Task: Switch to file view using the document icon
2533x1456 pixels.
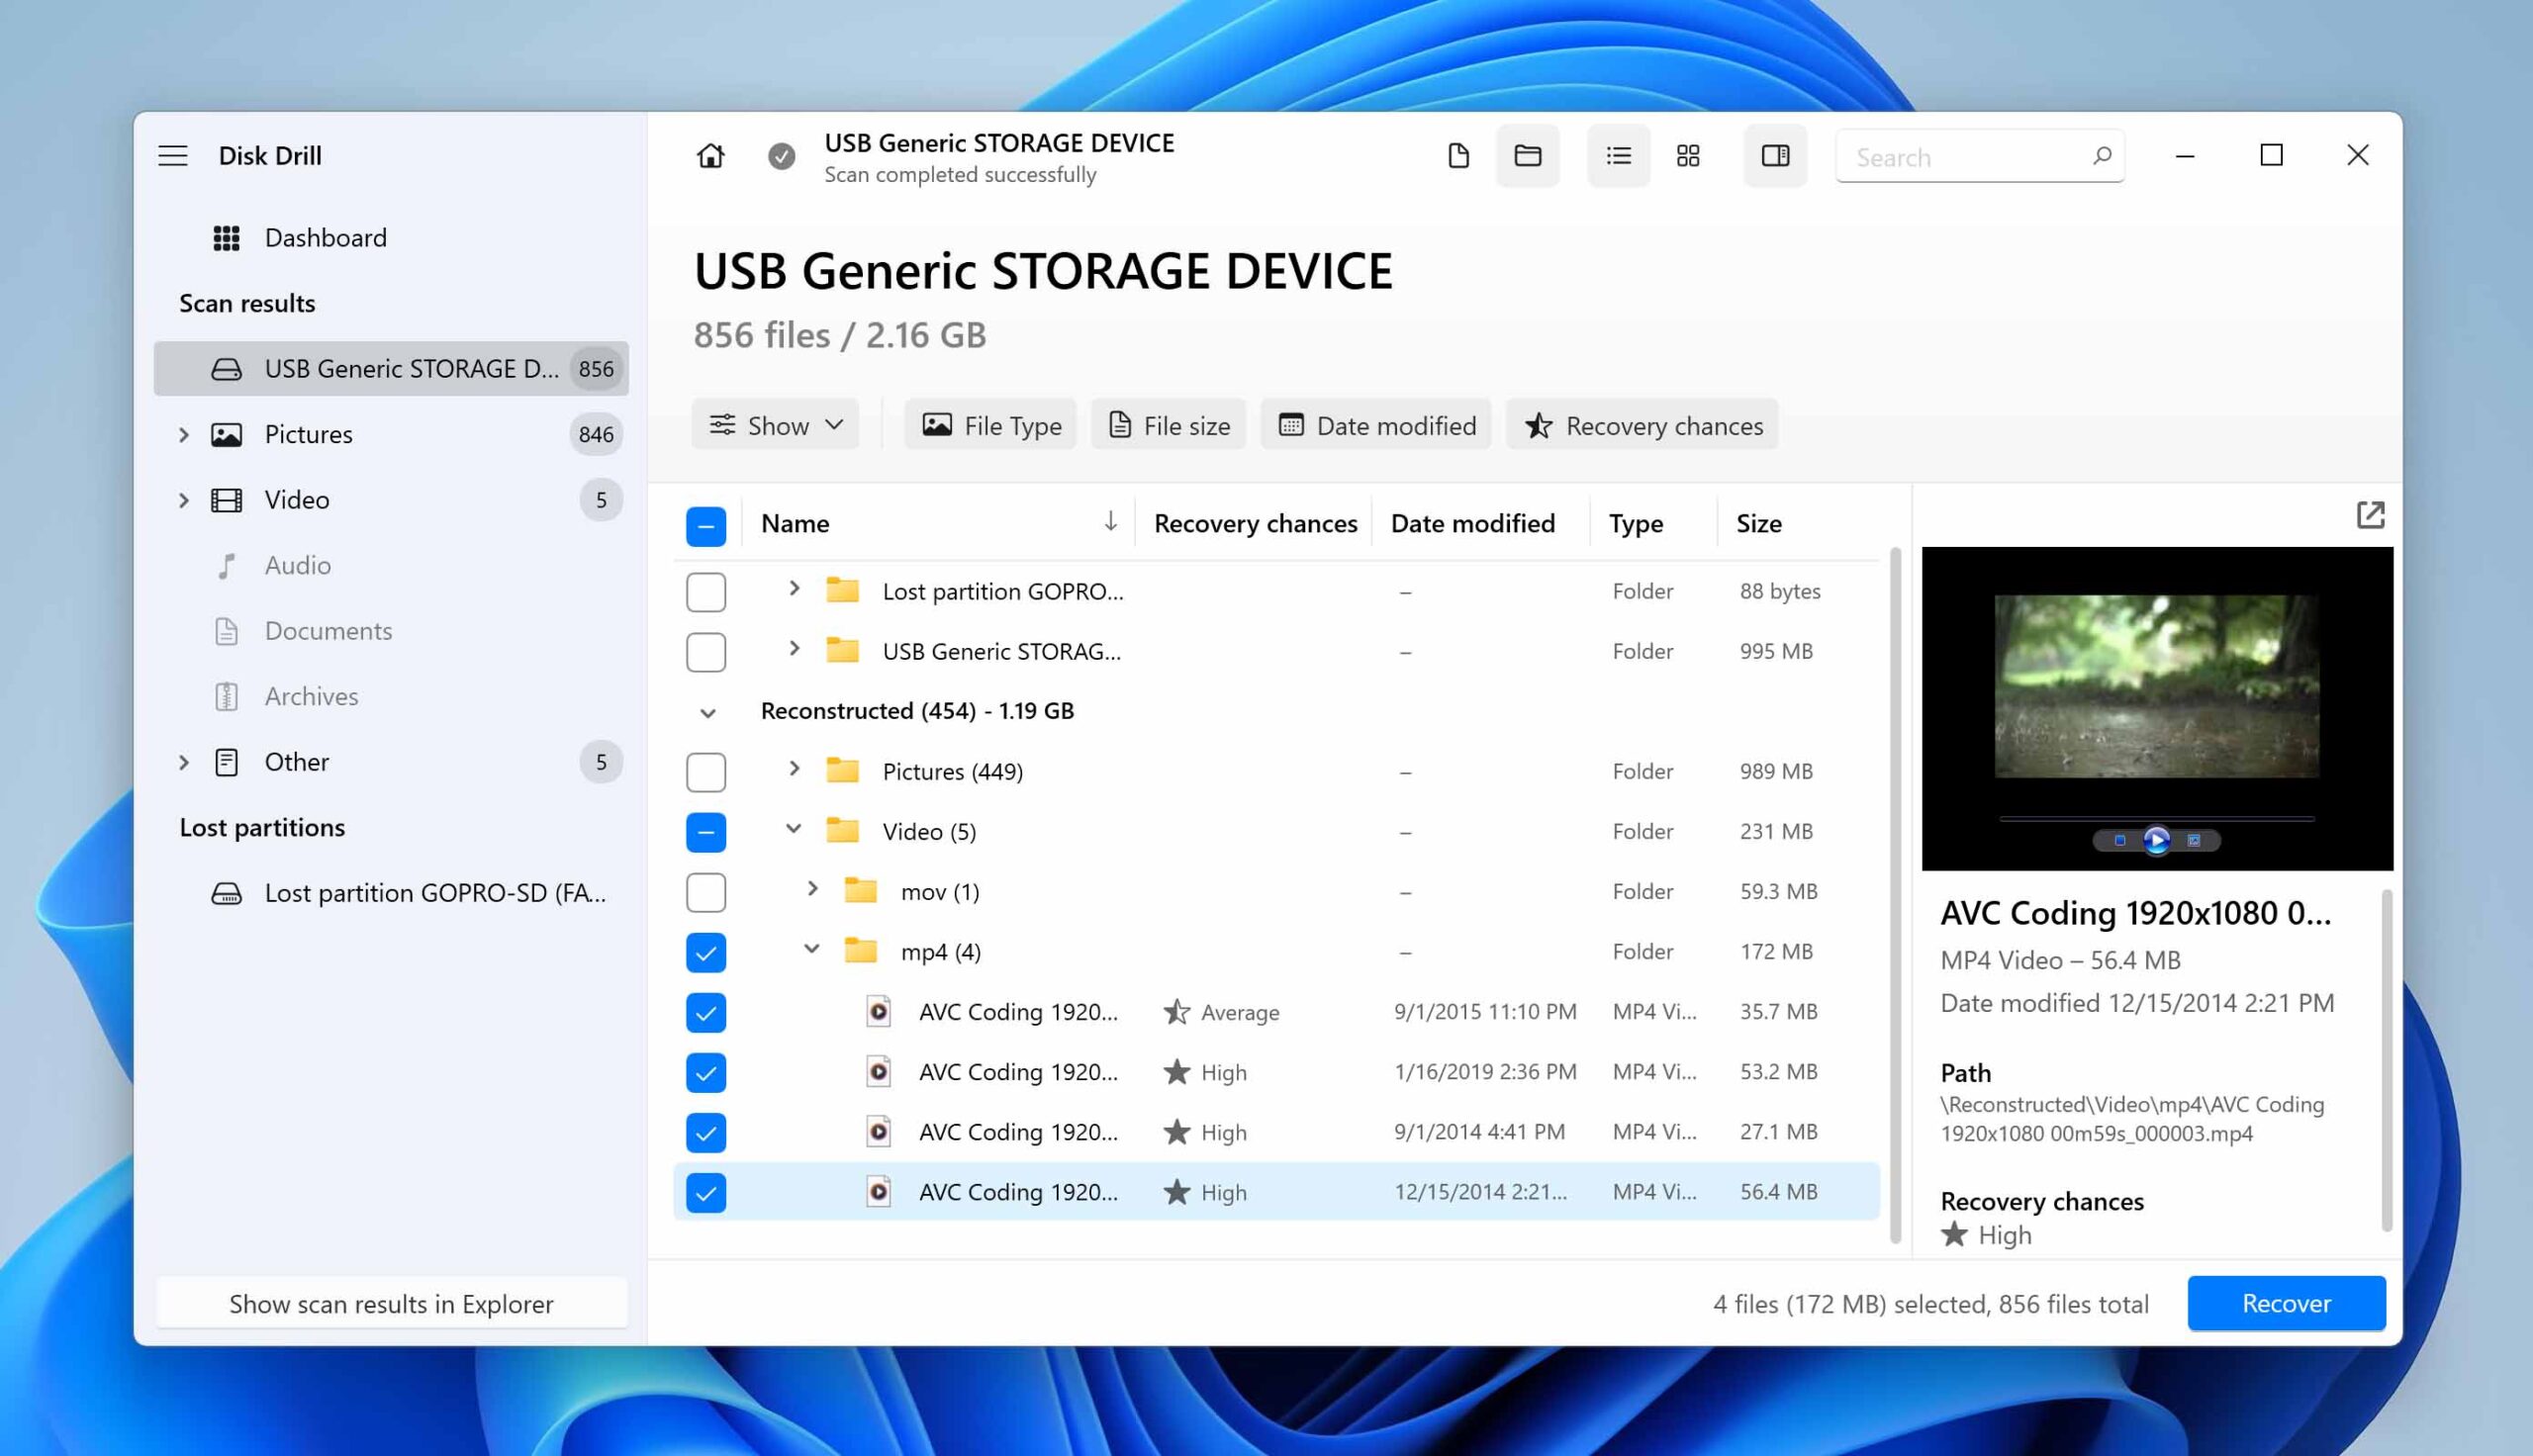Action: click(1458, 156)
